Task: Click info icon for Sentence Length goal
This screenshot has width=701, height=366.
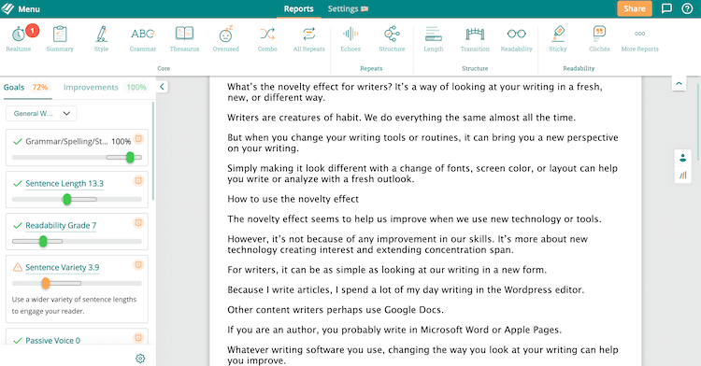Action: pos(138,181)
